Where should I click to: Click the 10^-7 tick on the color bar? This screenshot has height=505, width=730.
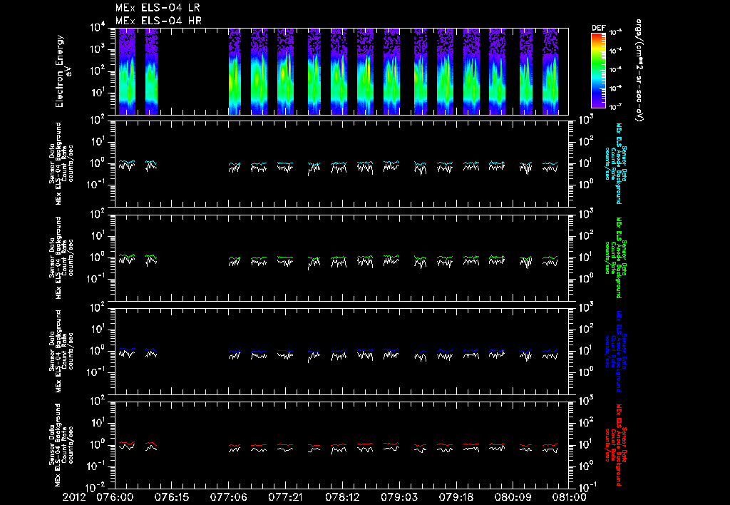(616, 107)
